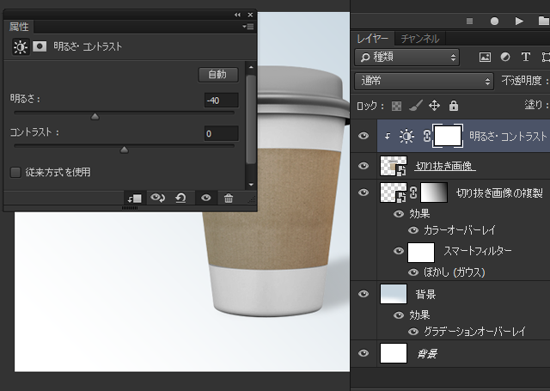Viewport: 550px width, 391px height.
Task: Click the 明るさ slider handle
Action: click(x=95, y=116)
